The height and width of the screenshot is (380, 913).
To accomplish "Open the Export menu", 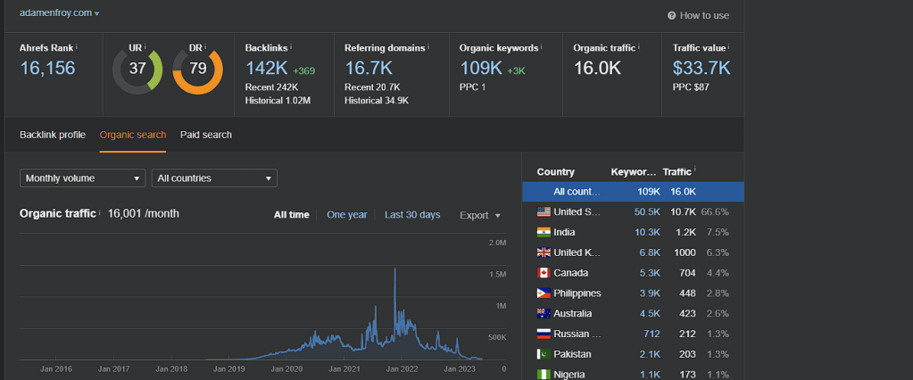I will click(x=479, y=215).
